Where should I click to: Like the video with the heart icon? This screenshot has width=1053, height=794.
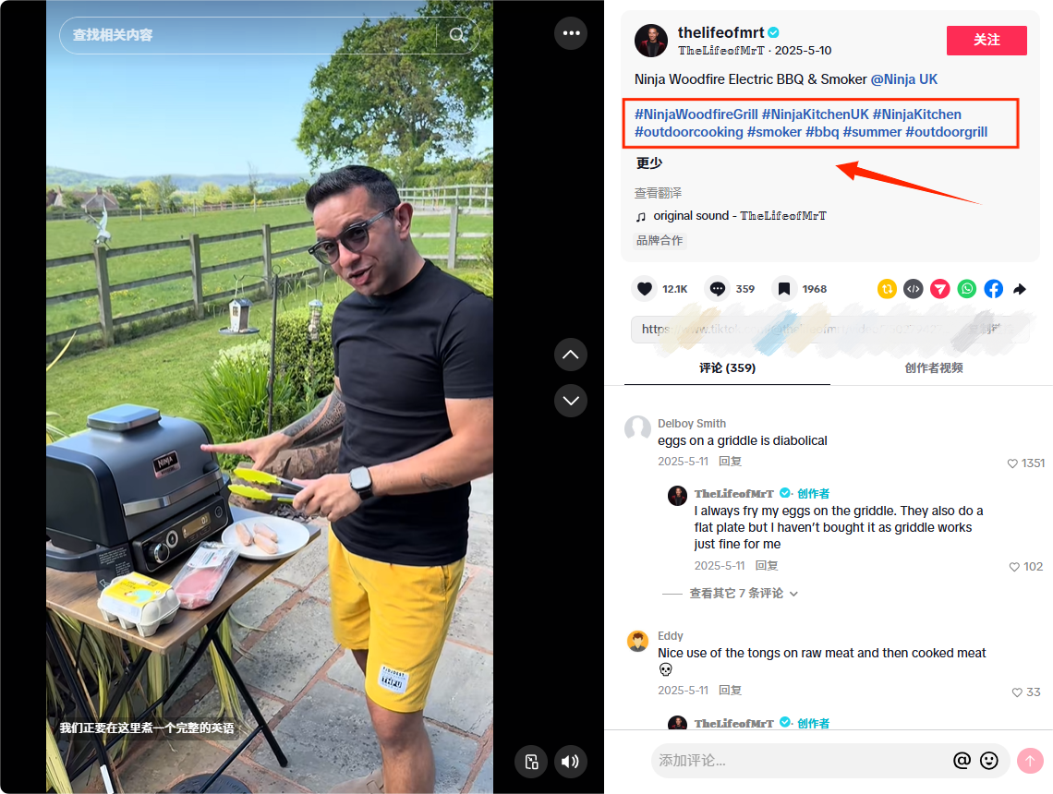click(646, 289)
